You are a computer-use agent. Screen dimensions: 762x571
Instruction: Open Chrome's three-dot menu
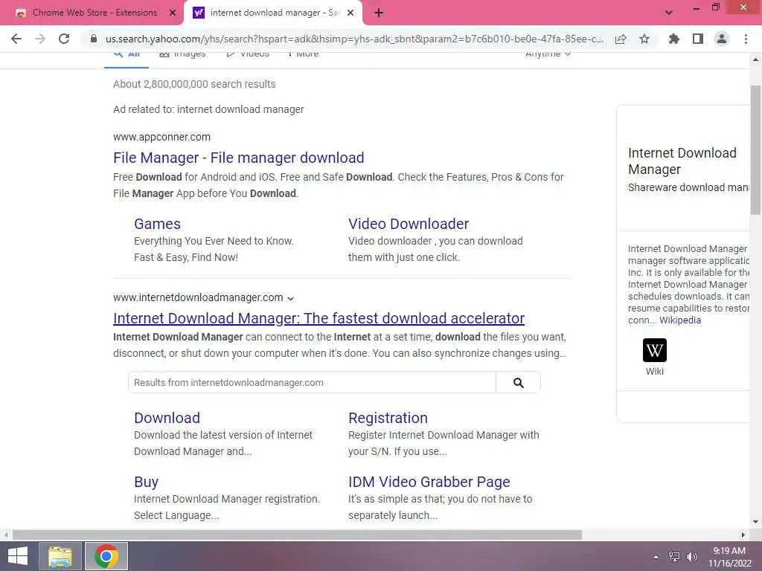pos(746,39)
